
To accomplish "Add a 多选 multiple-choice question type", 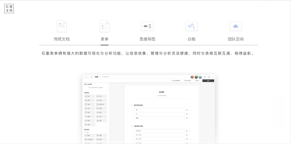I will point(101,101).
